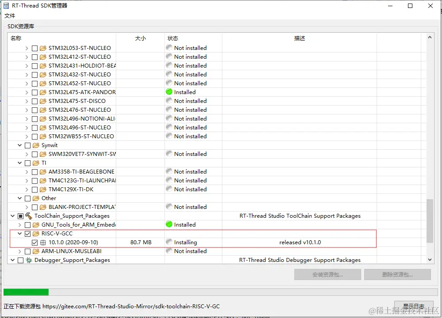This screenshot has height=318, width=442.
Task: Click grey status icon for ARM-LINUX-MUSLEABI
Action: click(x=169, y=251)
